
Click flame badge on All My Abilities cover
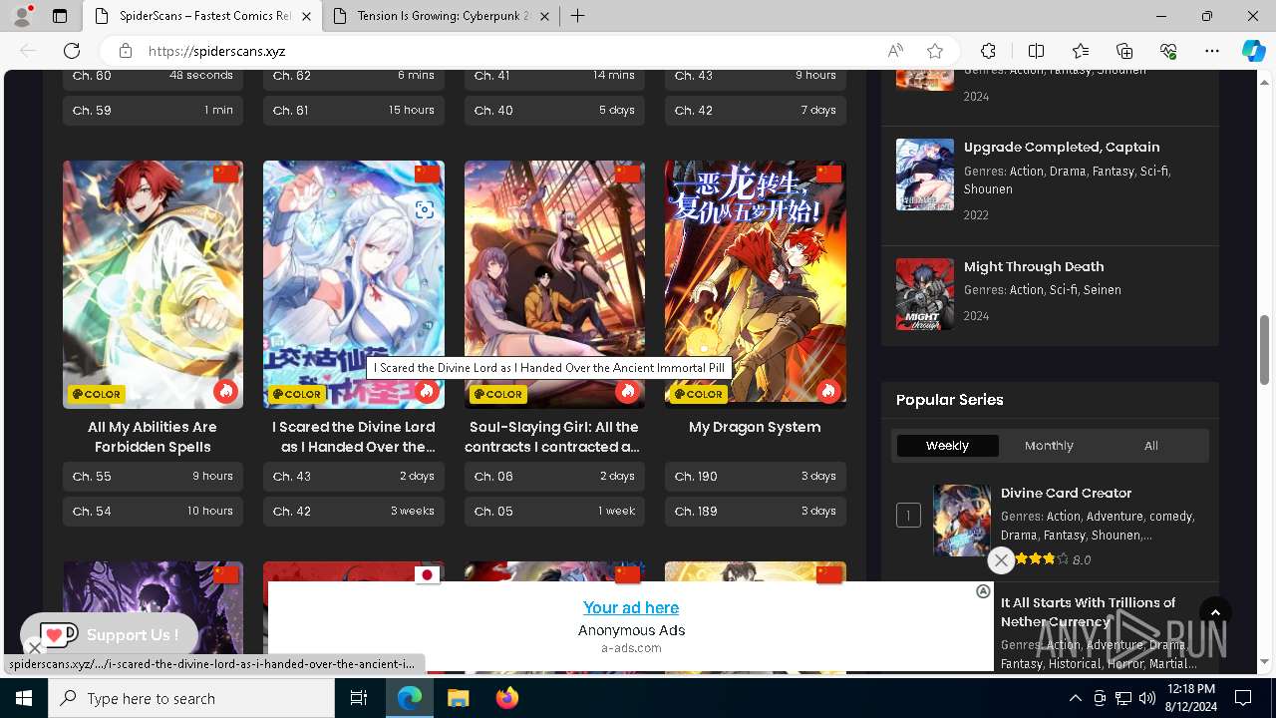pos(226,391)
